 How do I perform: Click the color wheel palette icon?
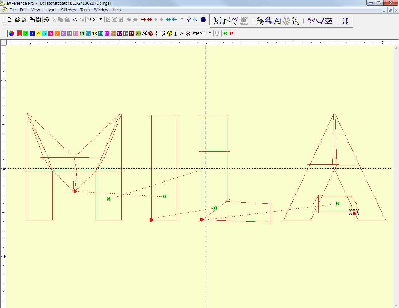click(12, 33)
